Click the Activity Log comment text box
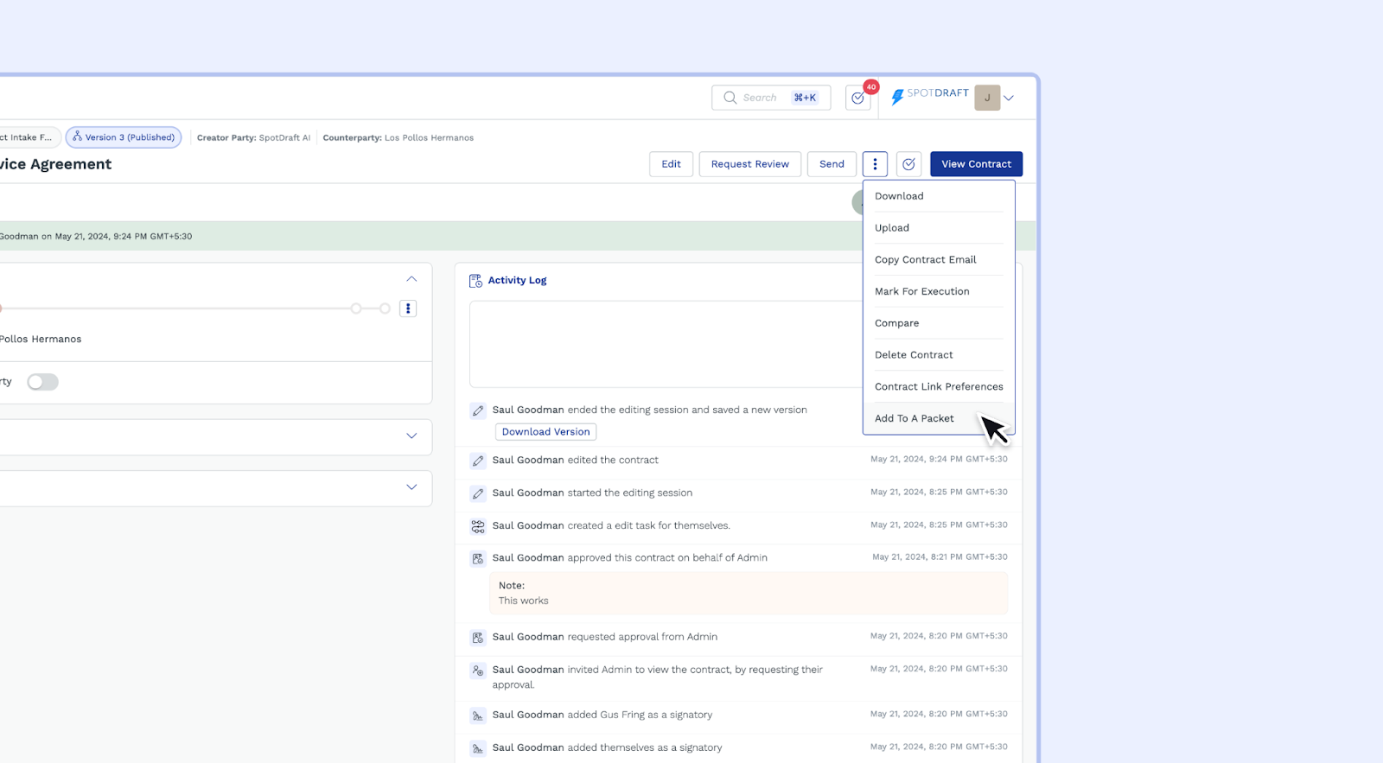The height and width of the screenshot is (763, 1383). tap(666, 344)
